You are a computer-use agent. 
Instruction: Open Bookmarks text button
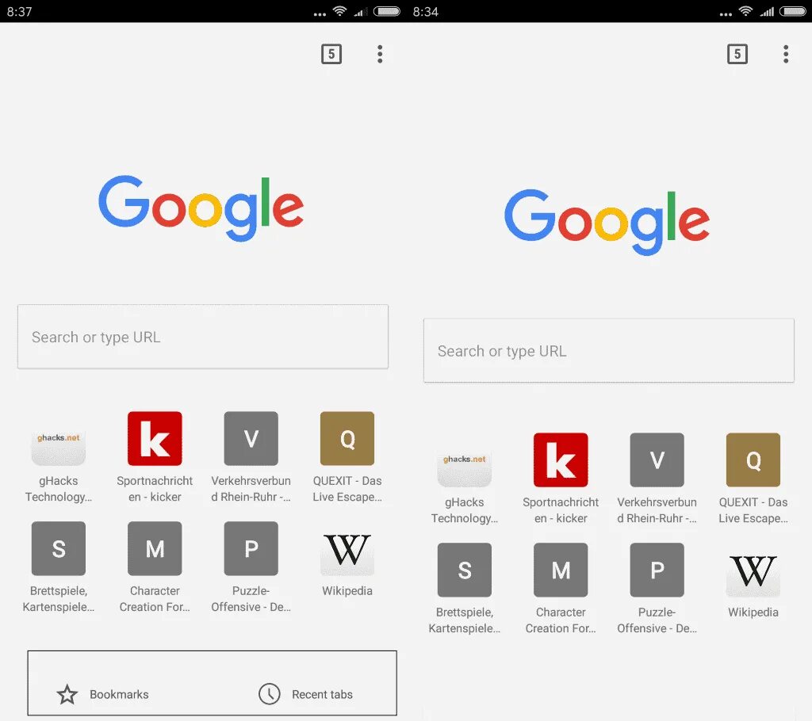[x=119, y=695]
